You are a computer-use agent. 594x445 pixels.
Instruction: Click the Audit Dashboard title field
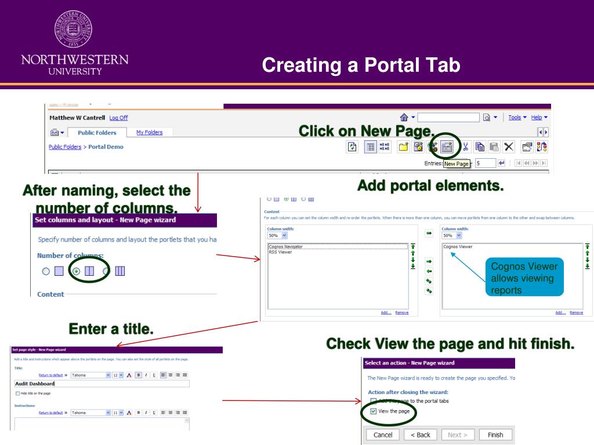tap(102, 384)
